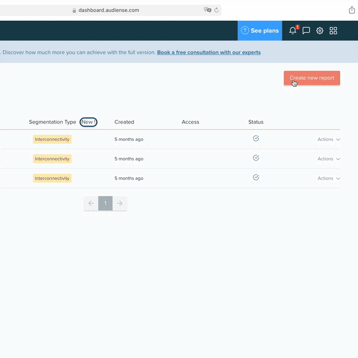Click first row '5 months ago' text
The width and height of the screenshot is (358, 358).
[x=129, y=139]
